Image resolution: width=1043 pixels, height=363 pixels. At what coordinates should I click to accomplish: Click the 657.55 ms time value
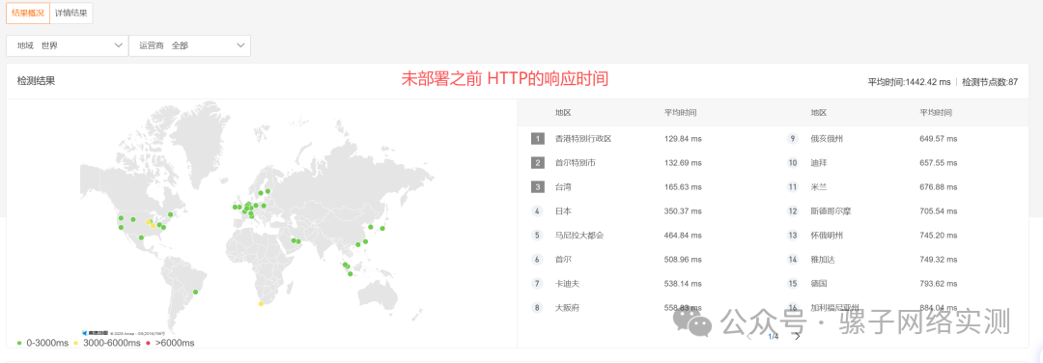tap(938, 163)
